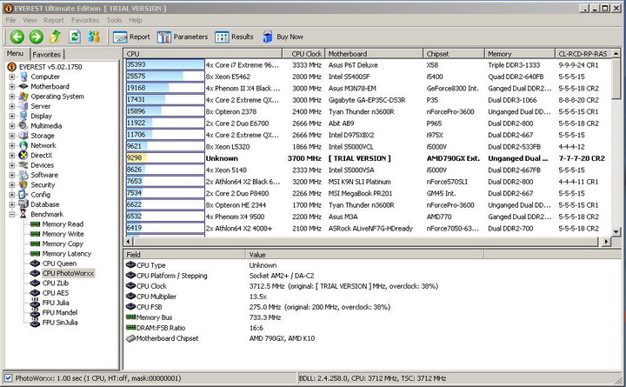Open the Favorites menu

click(85, 20)
